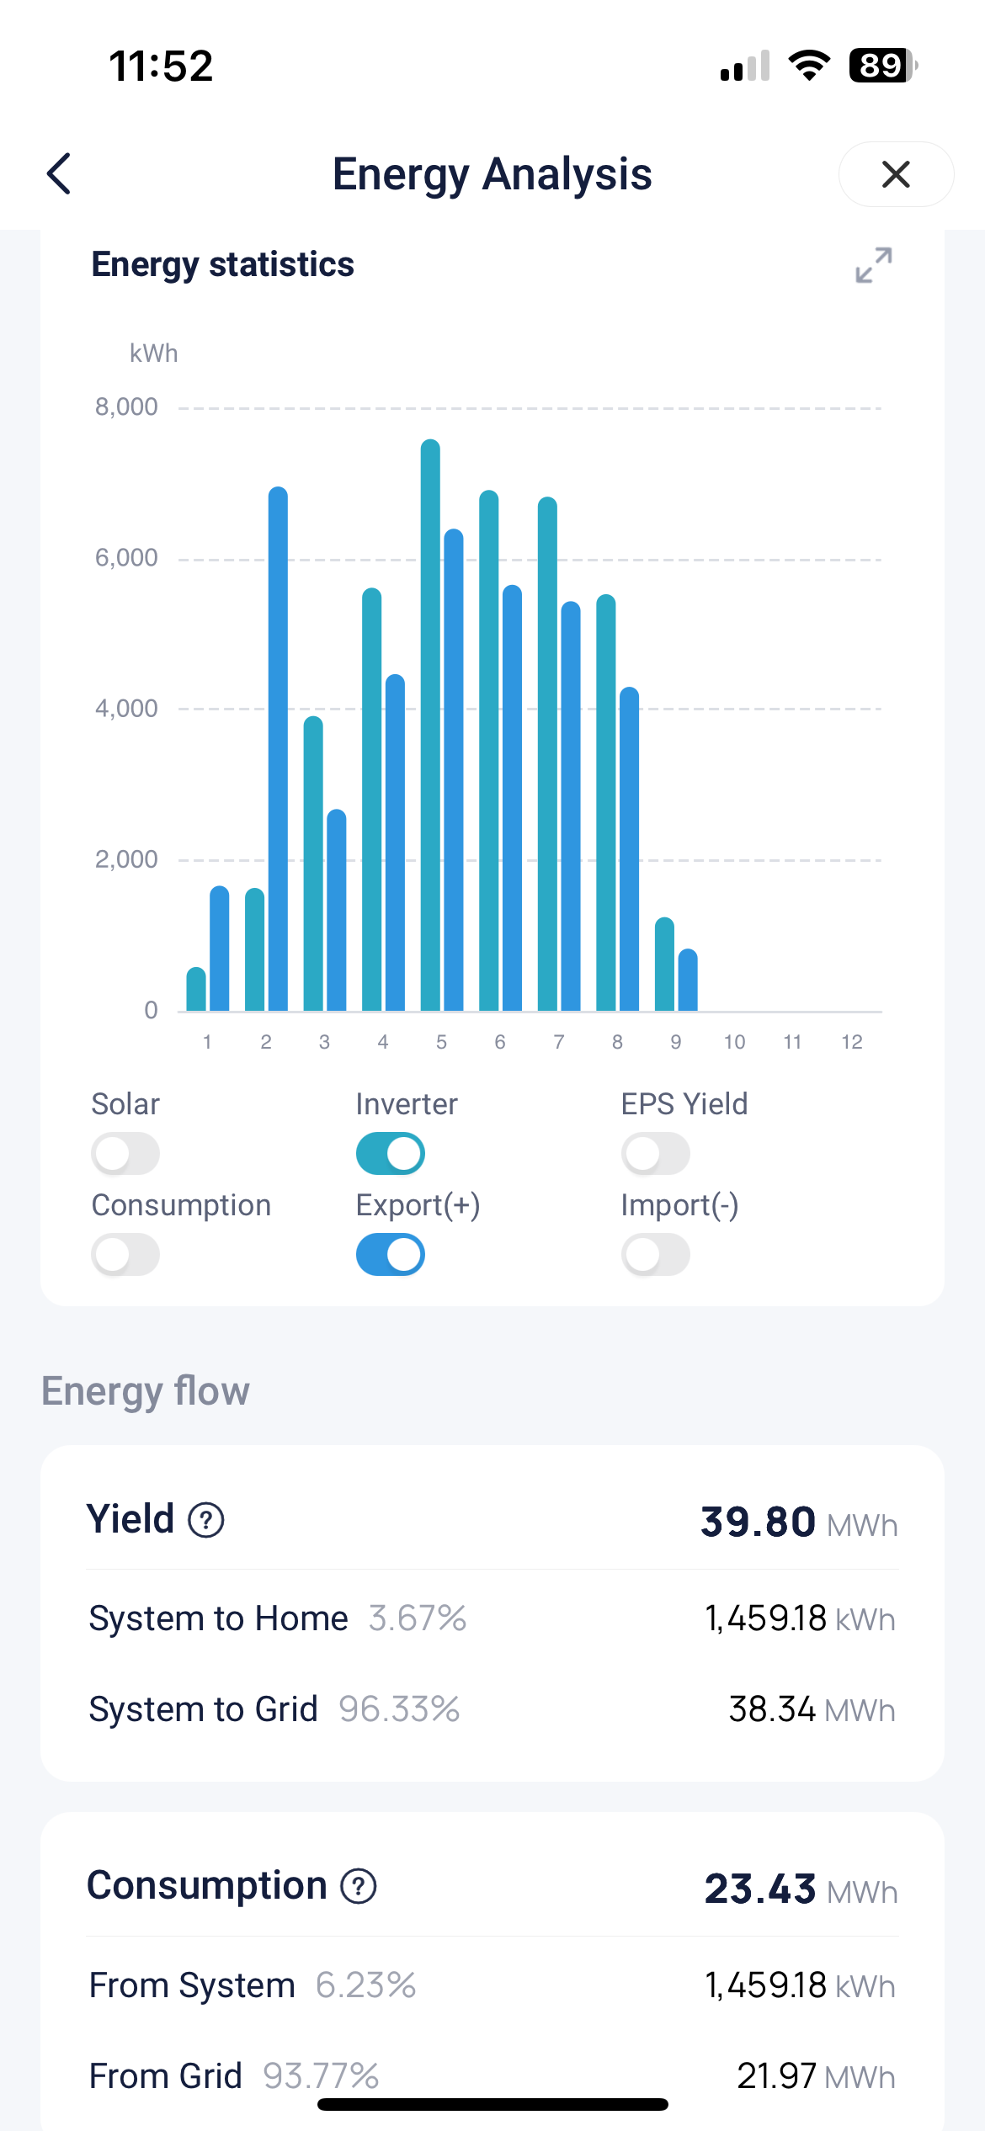
Task: Expand the Energy statistics chart to fullscreen
Action: coord(873,265)
